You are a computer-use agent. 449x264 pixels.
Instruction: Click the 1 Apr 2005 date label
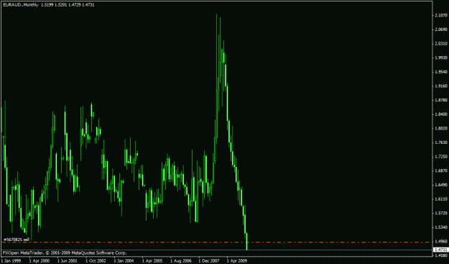[152, 261]
